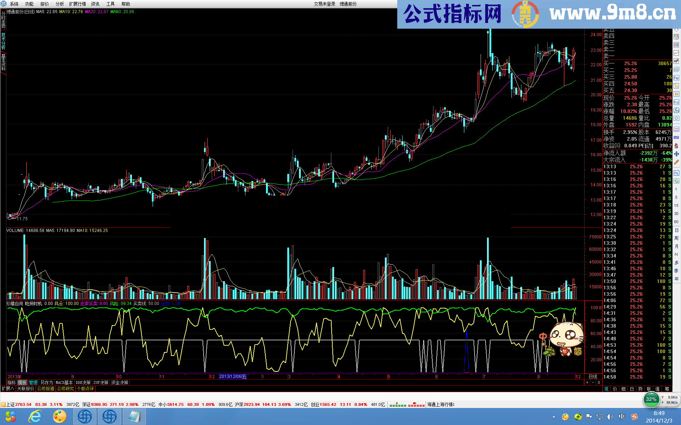
Task: Open the 日线 period selector
Action: pyautogui.click(x=593, y=376)
